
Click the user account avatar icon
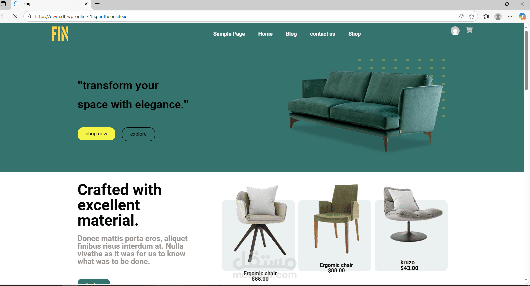pos(455,31)
